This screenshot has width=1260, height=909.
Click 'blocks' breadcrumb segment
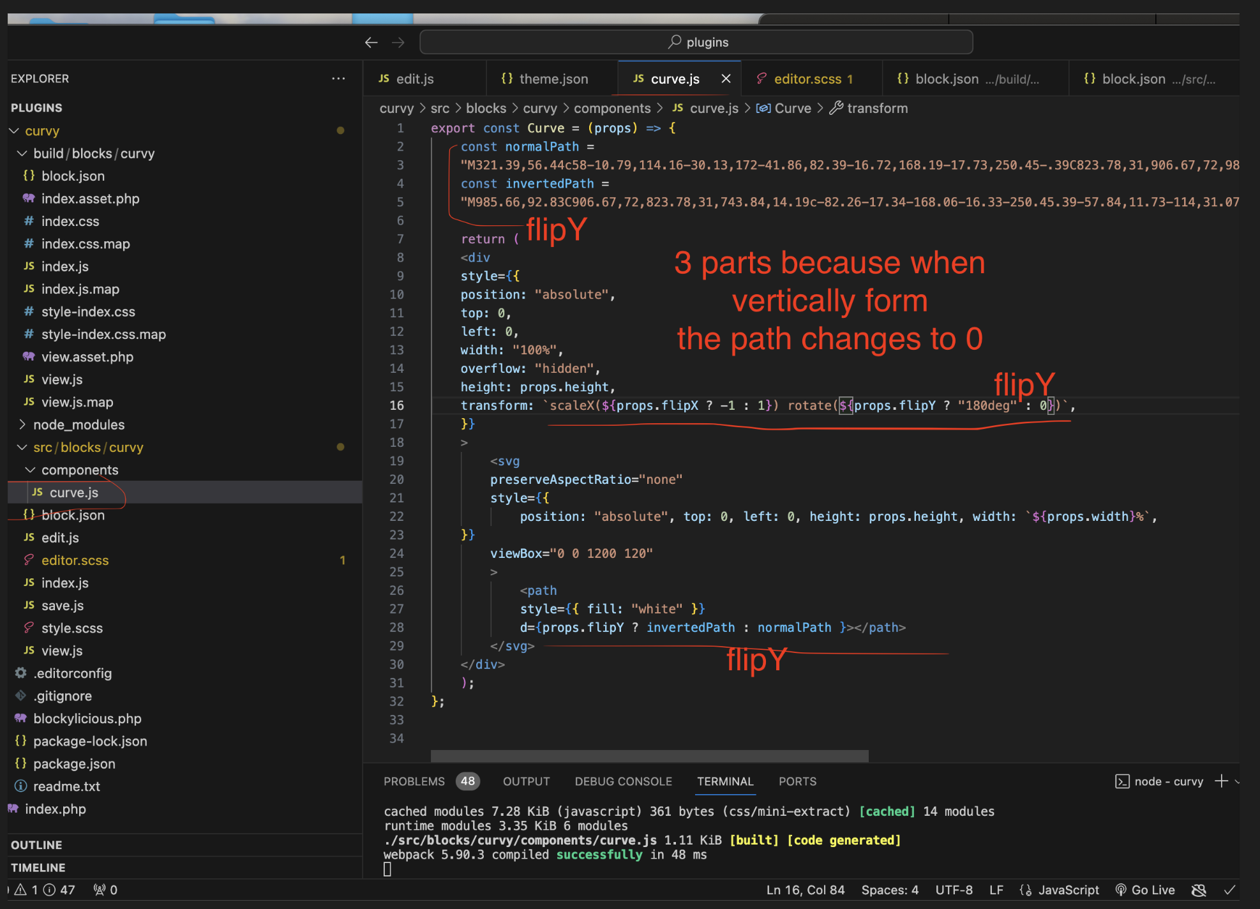click(486, 109)
